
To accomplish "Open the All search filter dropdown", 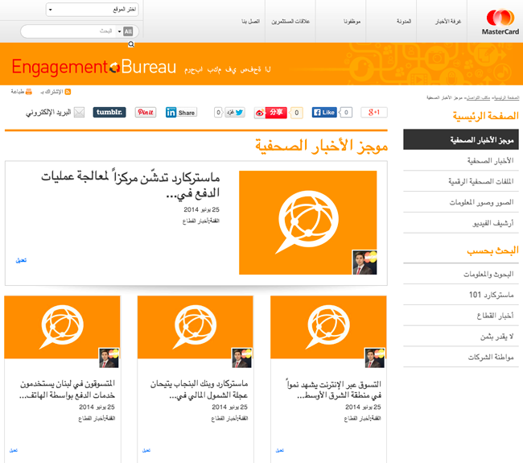I will pos(125,31).
